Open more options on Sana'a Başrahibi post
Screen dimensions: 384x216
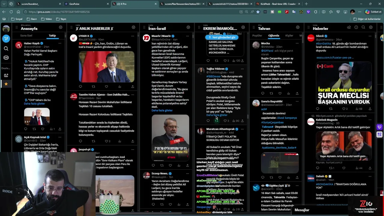click(297, 101)
